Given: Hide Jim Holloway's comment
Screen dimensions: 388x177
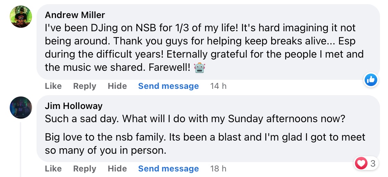Looking at the screenshot, I should click(117, 169).
